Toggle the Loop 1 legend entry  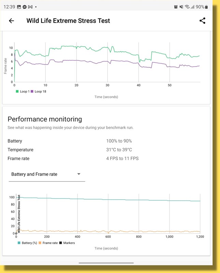(23, 91)
